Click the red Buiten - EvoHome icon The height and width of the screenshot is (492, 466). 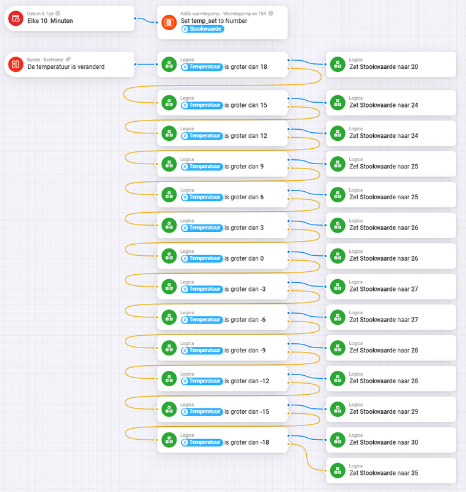pyautogui.click(x=15, y=65)
